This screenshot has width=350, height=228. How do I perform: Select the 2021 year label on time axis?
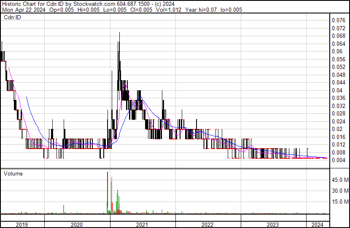142,225
